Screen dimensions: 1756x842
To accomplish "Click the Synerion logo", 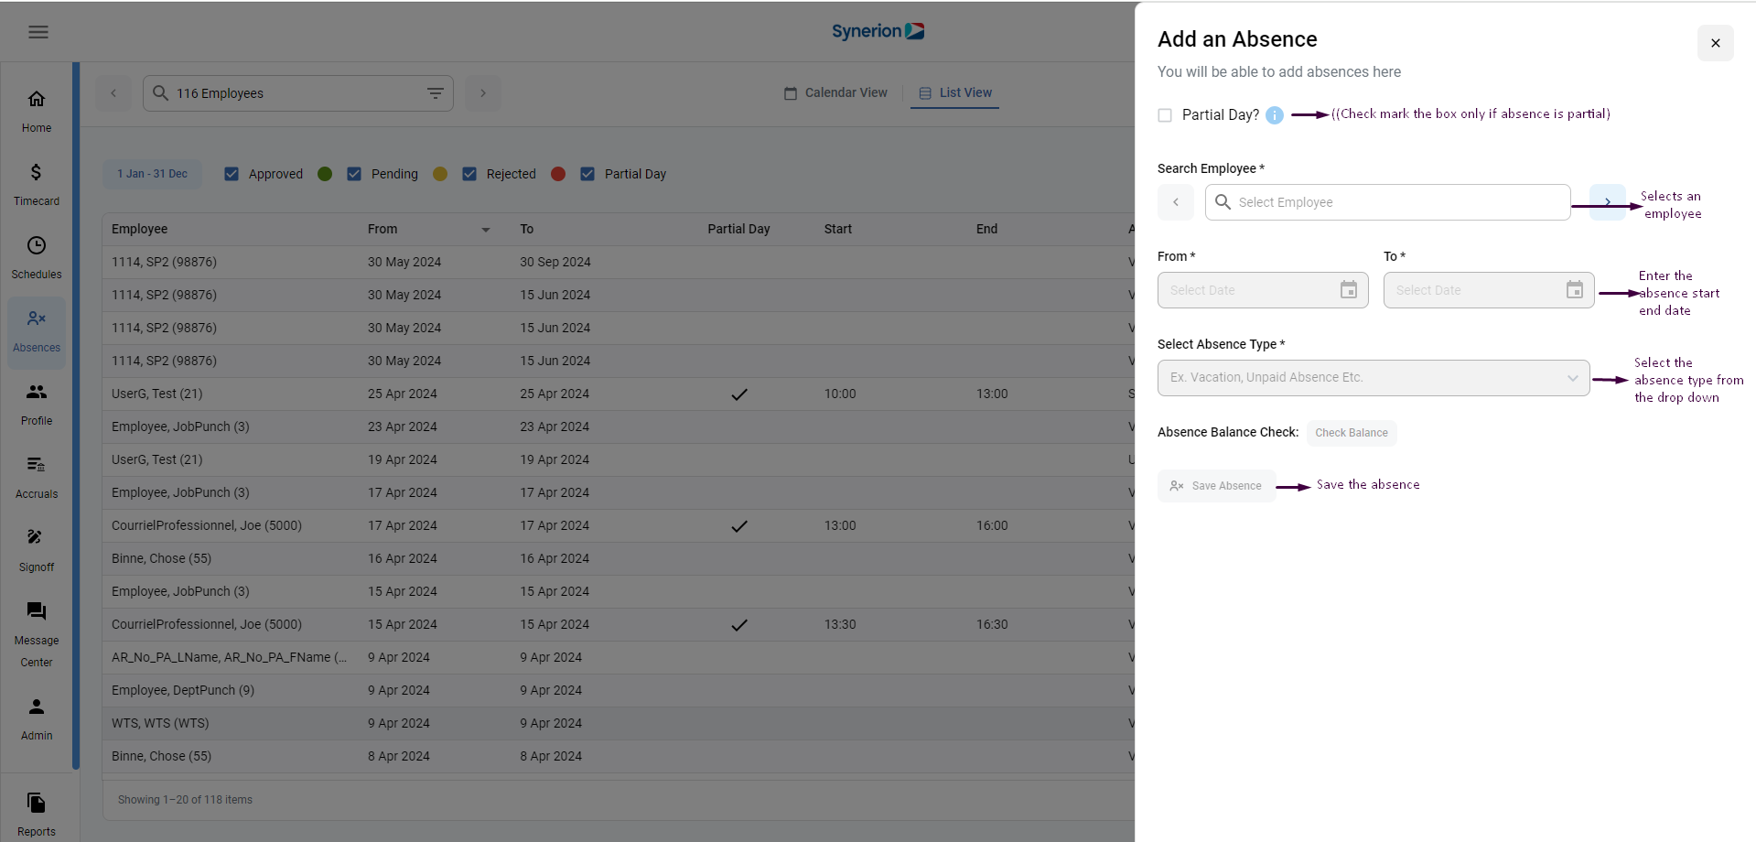I will pyautogui.click(x=878, y=31).
